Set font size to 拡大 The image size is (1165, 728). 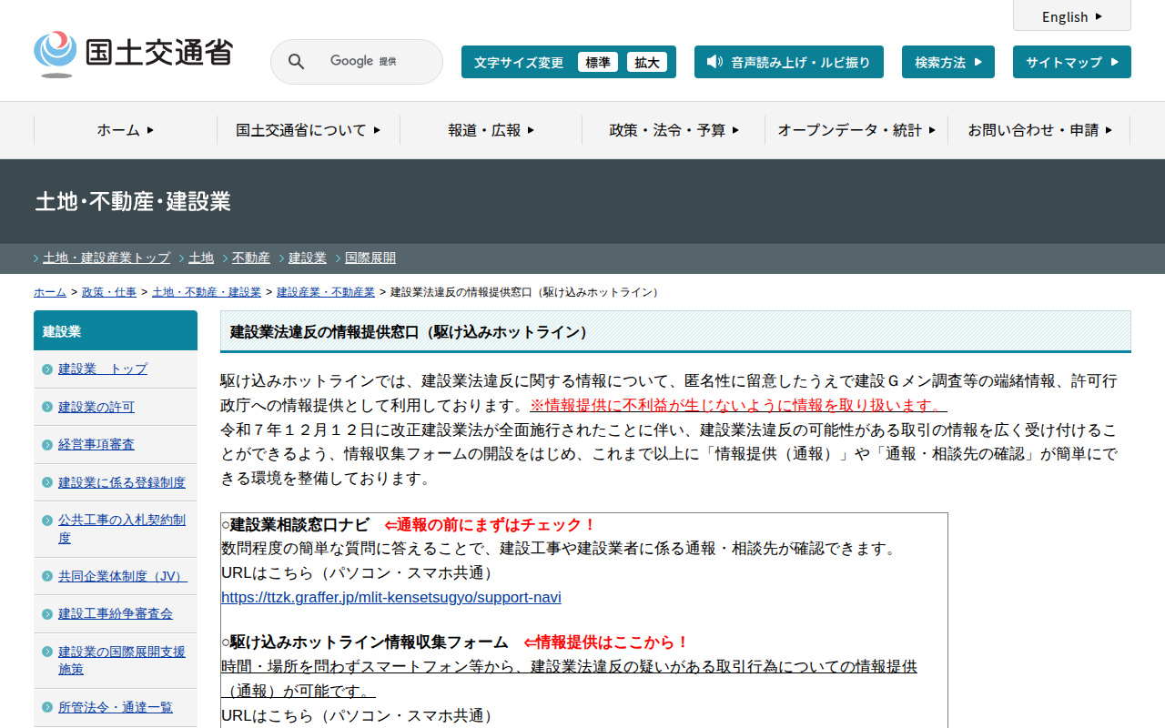pos(647,62)
